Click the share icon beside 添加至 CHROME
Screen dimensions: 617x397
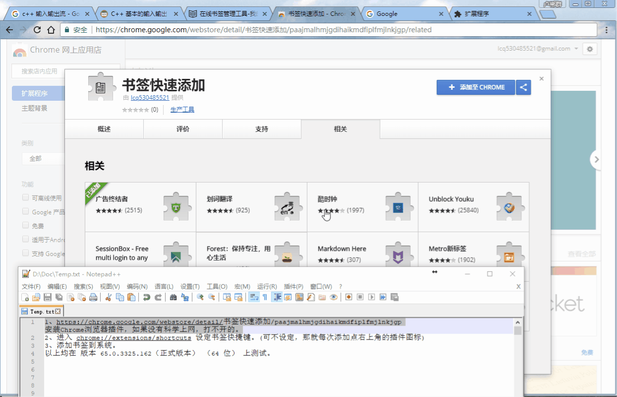tap(523, 87)
